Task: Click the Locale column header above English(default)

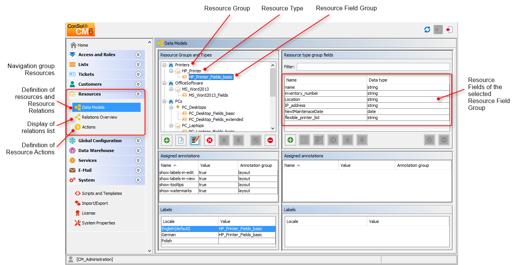Action: pos(190,221)
